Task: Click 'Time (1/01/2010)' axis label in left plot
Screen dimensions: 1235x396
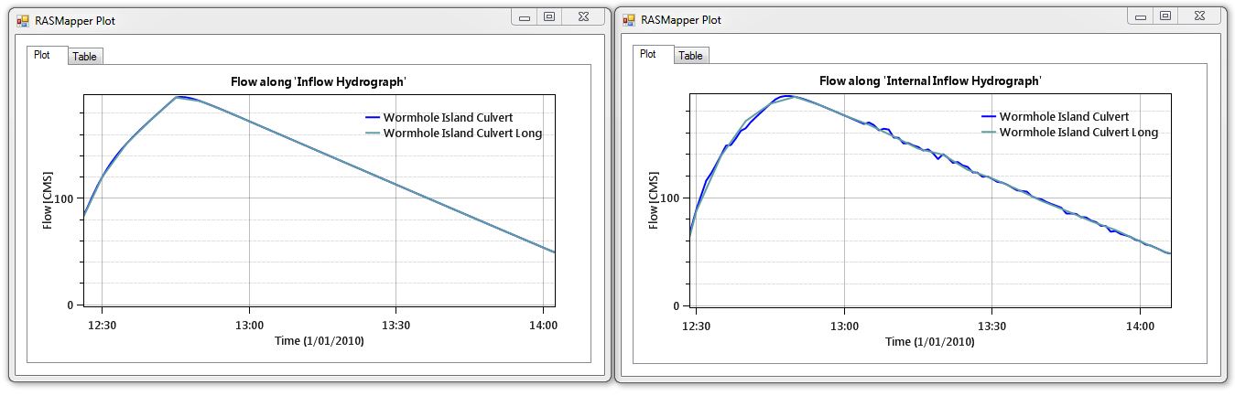Action: 320,340
